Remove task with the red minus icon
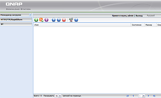This screenshot has height=98, width=161. coord(64,20)
